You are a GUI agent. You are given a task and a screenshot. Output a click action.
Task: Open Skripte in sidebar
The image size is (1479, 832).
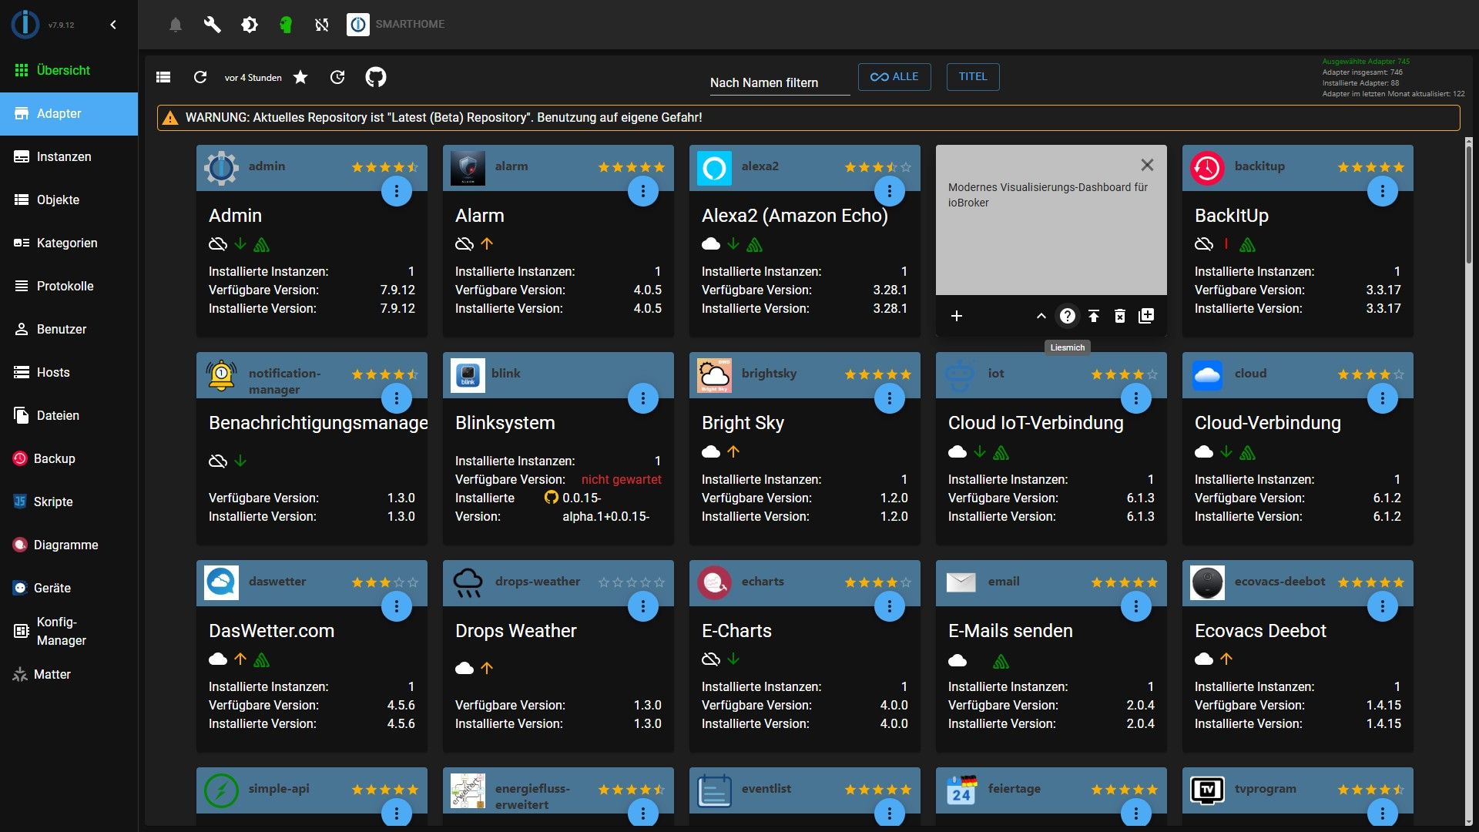(x=69, y=502)
